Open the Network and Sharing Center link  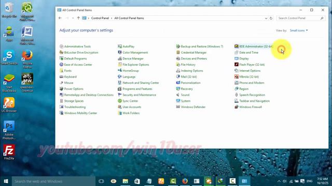(141, 83)
